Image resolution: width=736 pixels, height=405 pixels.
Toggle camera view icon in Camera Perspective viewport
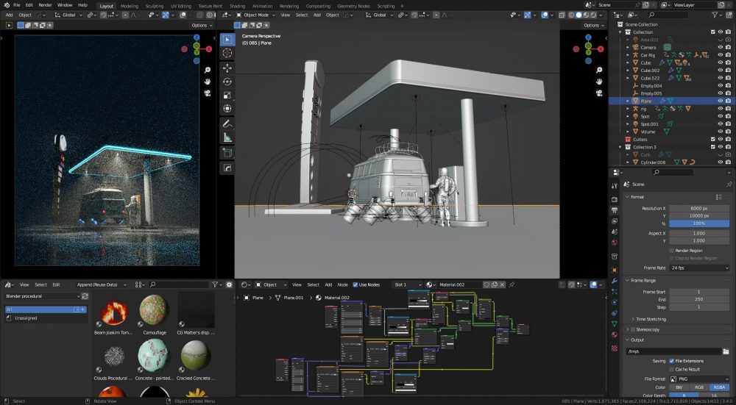tap(599, 93)
